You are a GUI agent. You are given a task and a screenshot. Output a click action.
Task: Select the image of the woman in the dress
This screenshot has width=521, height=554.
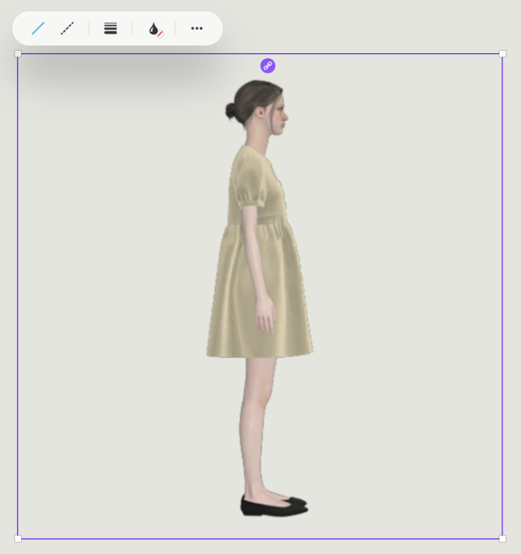click(260, 263)
